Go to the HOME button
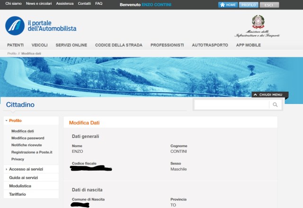 (x=228, y=5)
